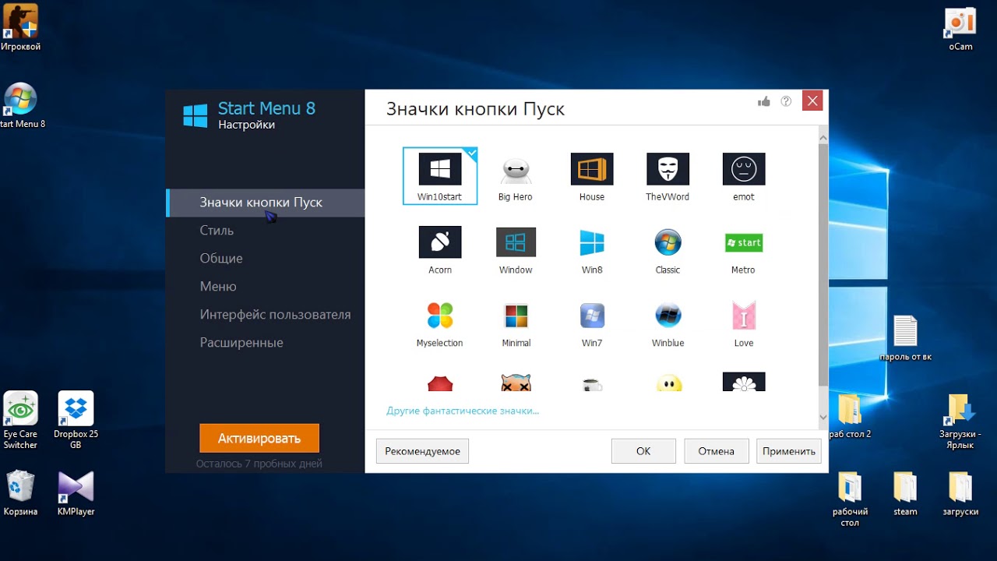
Task: Open Start Menu 8 desktop shortcut
Action: tap(20, 106)
